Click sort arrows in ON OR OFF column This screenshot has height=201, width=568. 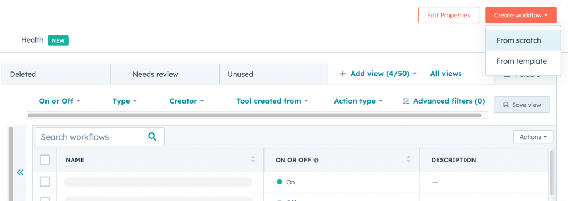(x=409, y=159)
